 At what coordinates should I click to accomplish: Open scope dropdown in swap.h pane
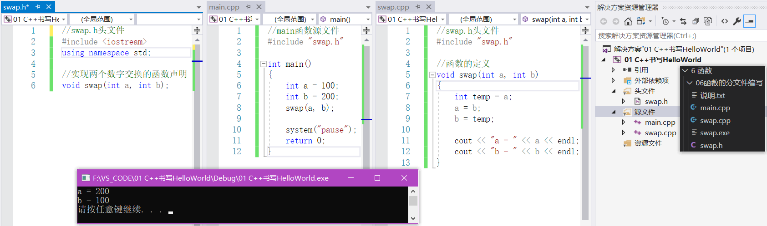(131, 19)
